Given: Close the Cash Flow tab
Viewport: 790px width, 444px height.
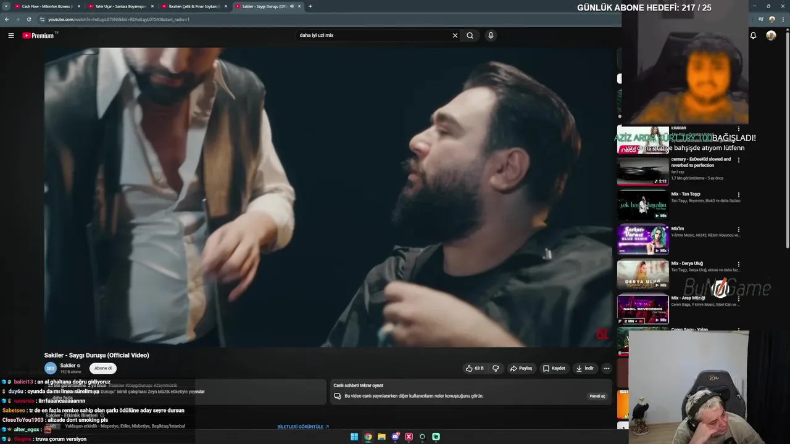Looking at the screenshot, I should (x=79, y=6).
